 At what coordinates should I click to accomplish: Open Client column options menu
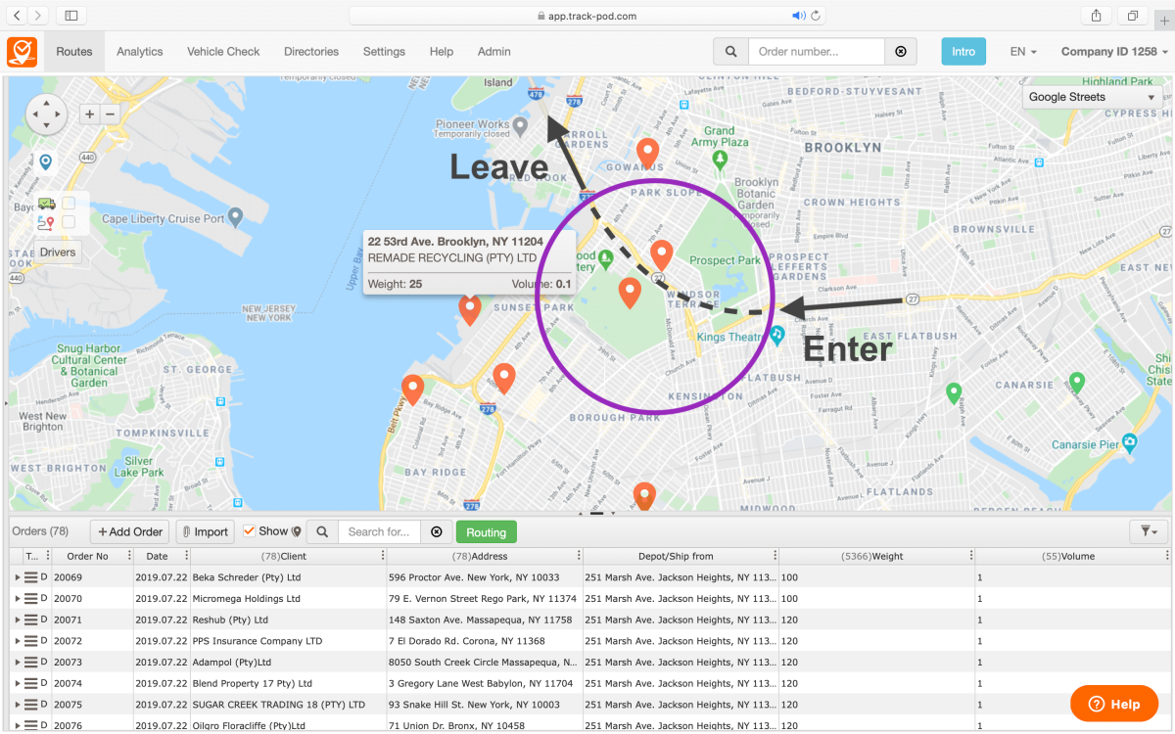[383, 556]
